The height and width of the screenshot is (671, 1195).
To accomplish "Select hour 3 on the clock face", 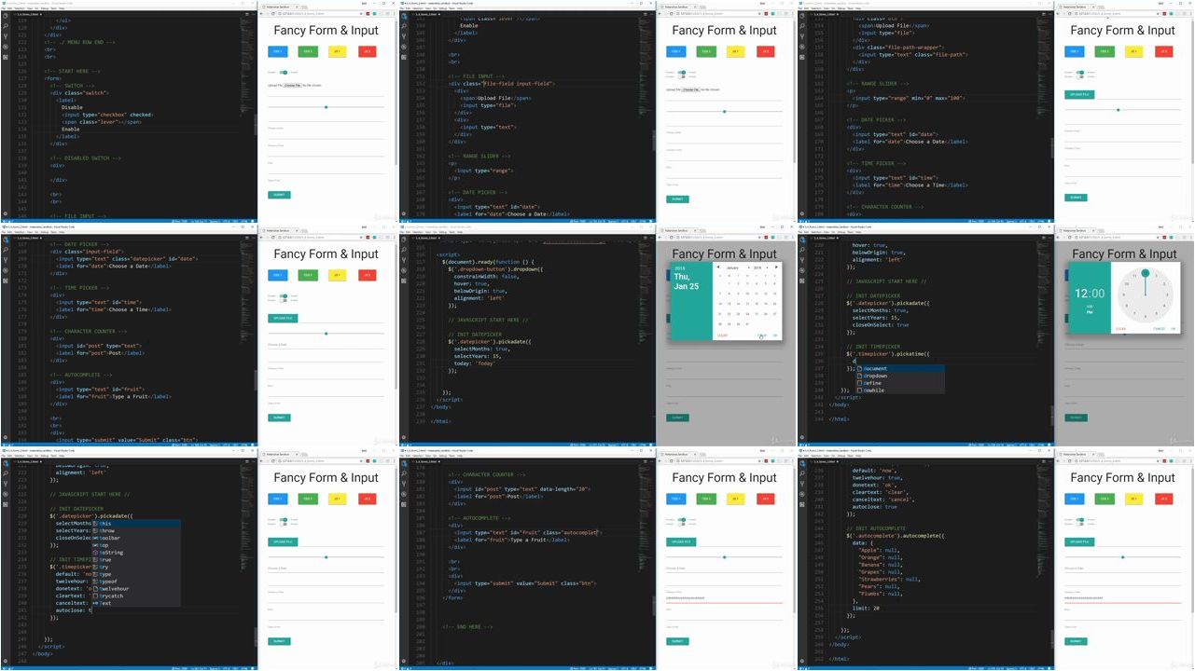I will coord(1167,294).
